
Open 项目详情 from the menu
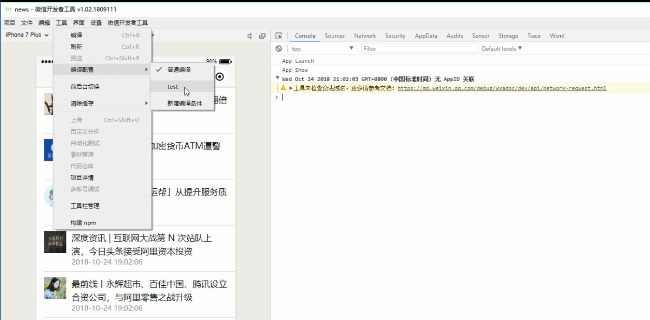pos(102,178)
